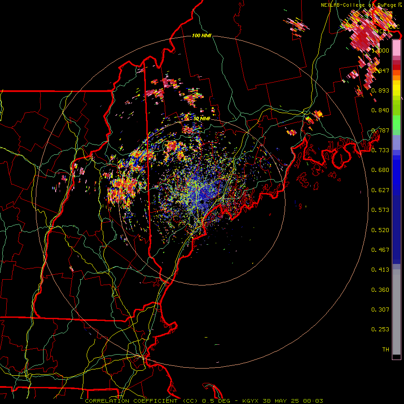Click the 0.787 color scale value

(x=380, y=130)
